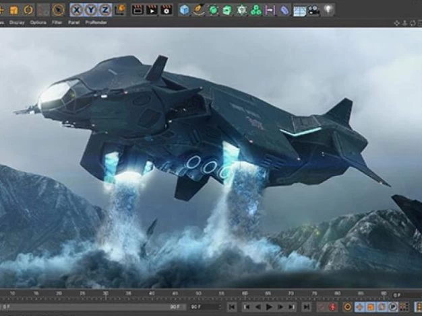Expand the ProRender menu
Image resolution: width=422 pixels, height=316 pixels.
point(94,22)
